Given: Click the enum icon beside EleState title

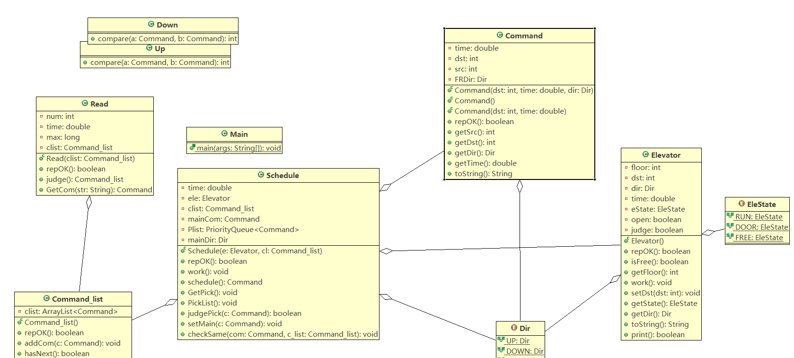Looking at the screenshot, I should pos(741,204).
